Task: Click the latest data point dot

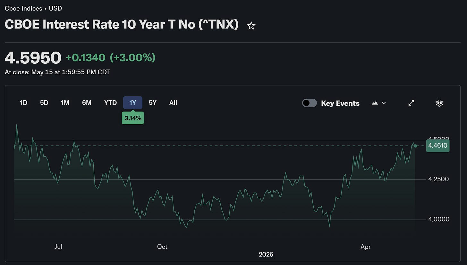Action: click(x=416, y=146)
